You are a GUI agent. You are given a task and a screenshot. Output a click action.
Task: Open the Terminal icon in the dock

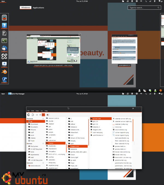coord(5,41)
